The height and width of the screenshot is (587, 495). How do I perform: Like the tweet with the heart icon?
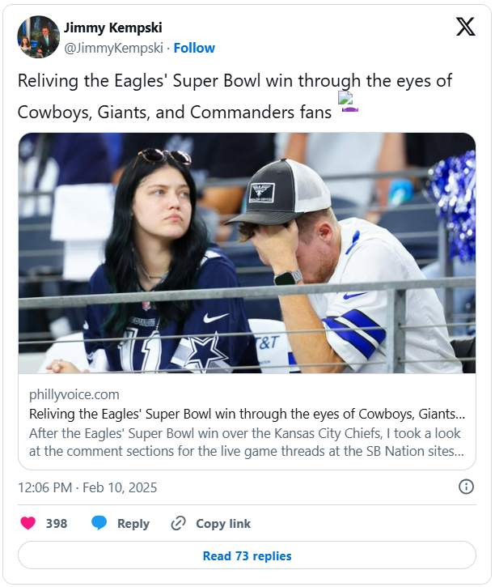pos(27,523)
